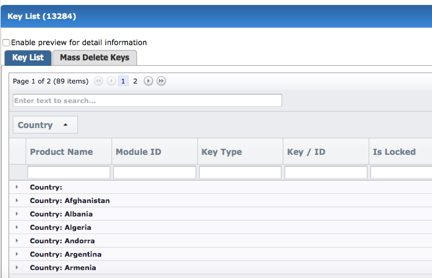432x278 pixels.
Task: Click the 'Country: Algeria' row text
Action: click(x=60, y=227)
